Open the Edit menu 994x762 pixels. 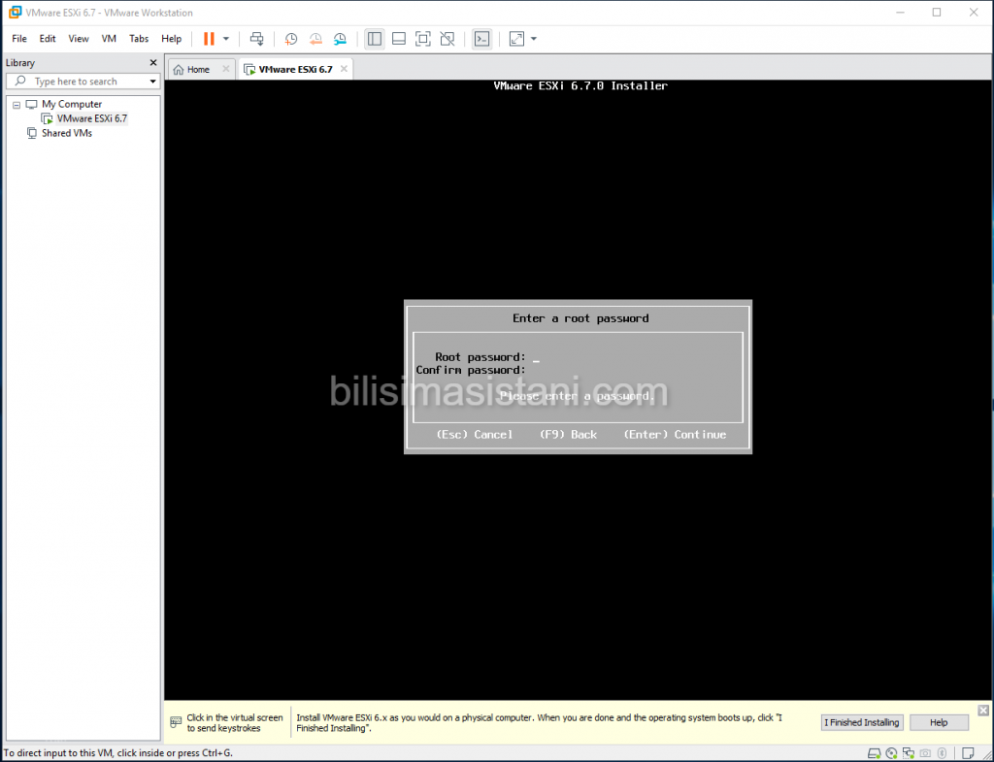(x=47, y=39)
